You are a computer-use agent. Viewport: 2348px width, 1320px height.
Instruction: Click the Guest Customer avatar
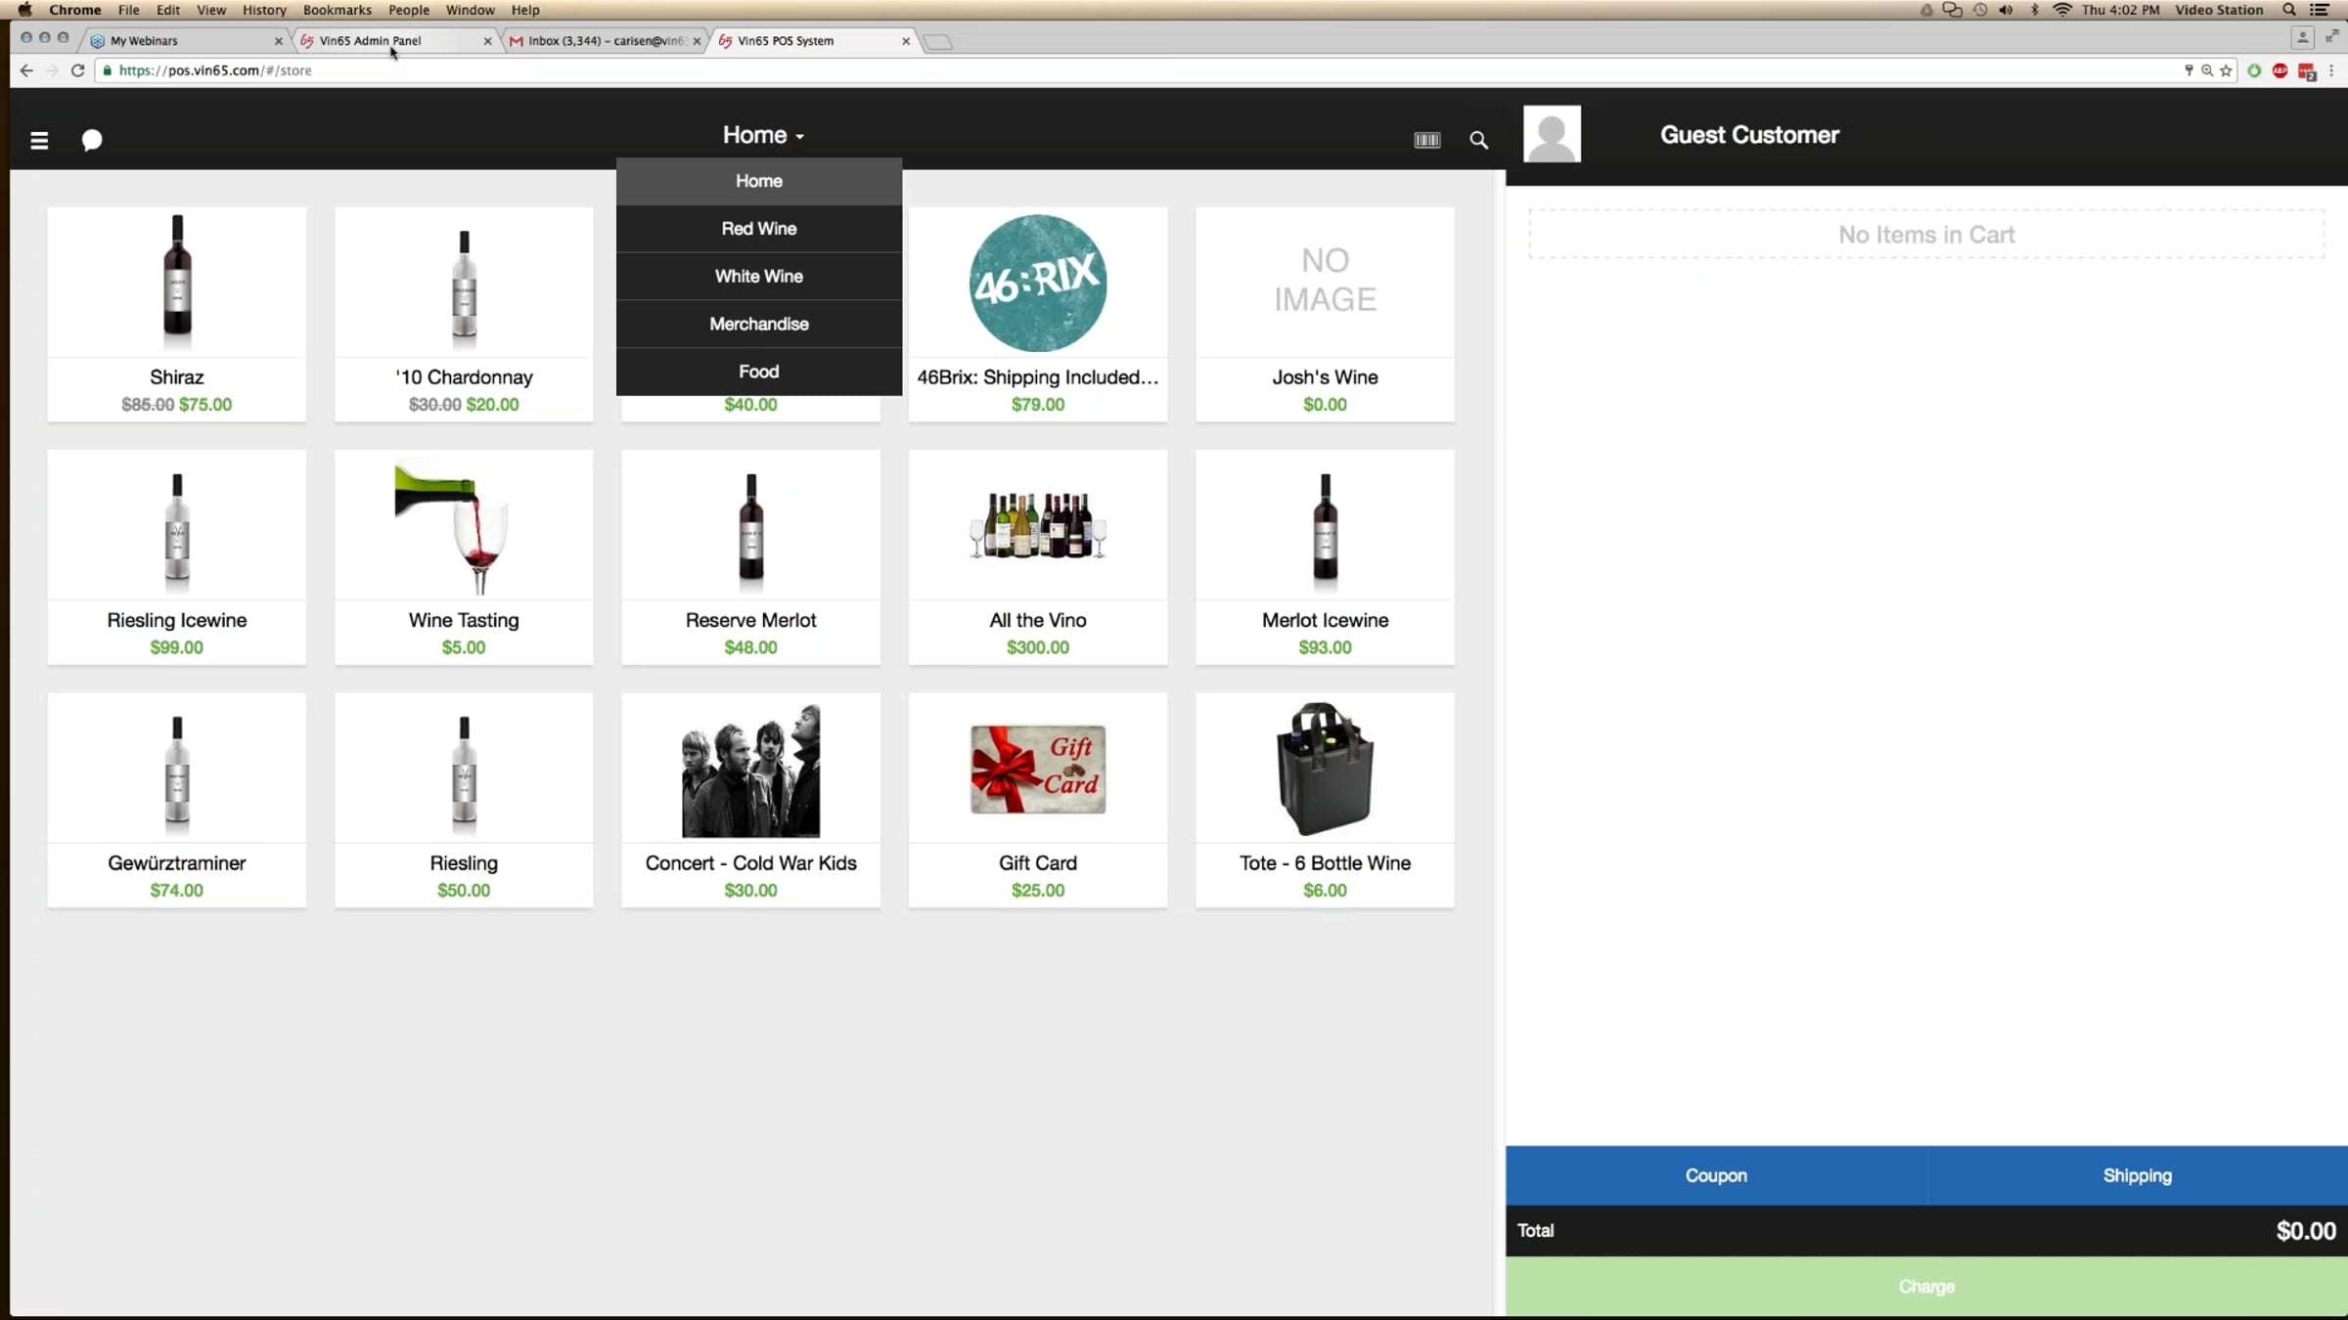[1552, 134]
